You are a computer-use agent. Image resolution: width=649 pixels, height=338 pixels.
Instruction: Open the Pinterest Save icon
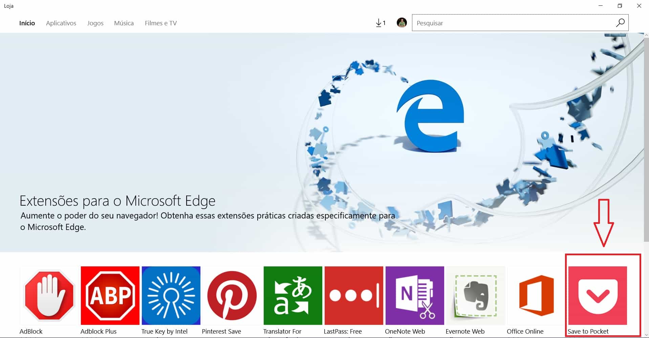232,295
